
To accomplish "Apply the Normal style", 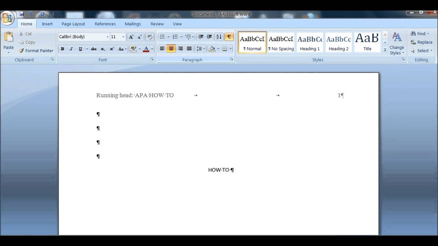I will (x=252, y=42).
